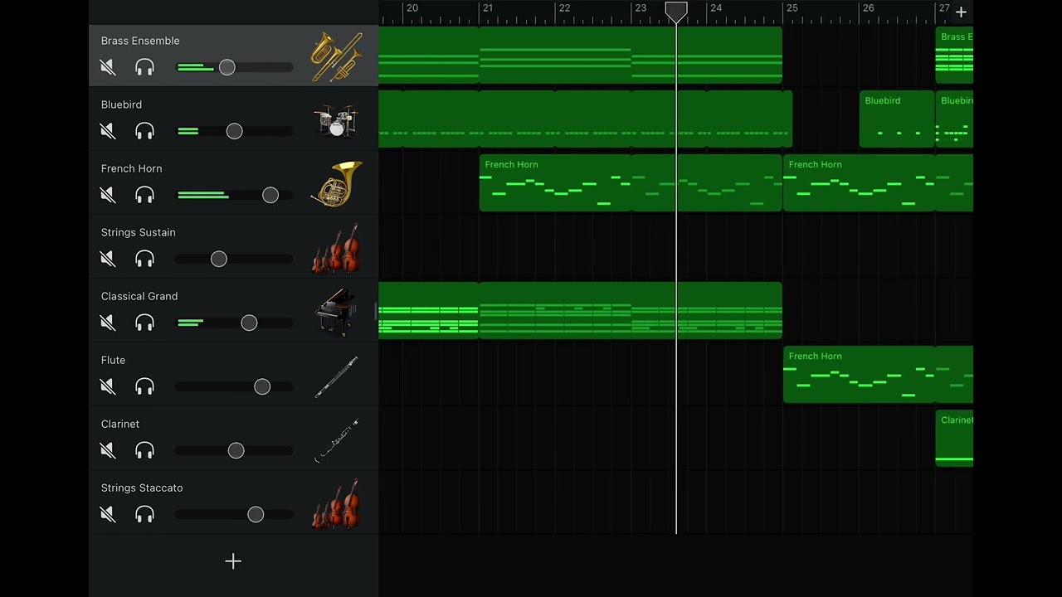The width and height of the screenshot is (1062, 597).
Task: Open the Flute instrument icon
Action: [336, 376]
